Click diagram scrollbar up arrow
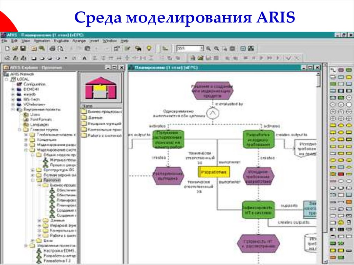Screen dimensions: 354x265 pos(318,74)
